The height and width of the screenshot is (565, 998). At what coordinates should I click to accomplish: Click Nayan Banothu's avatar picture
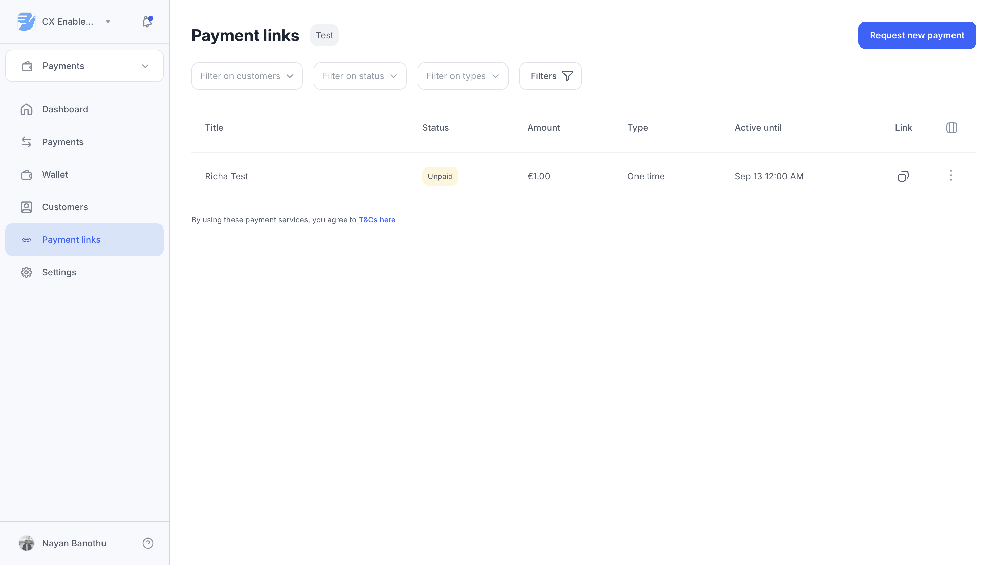(26, 543)
